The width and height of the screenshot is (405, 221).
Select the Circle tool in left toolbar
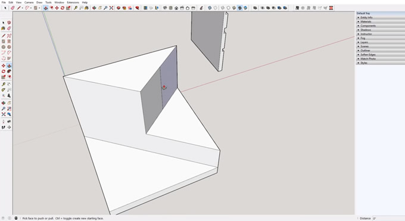pyautogui.click(x=4, y=47)
